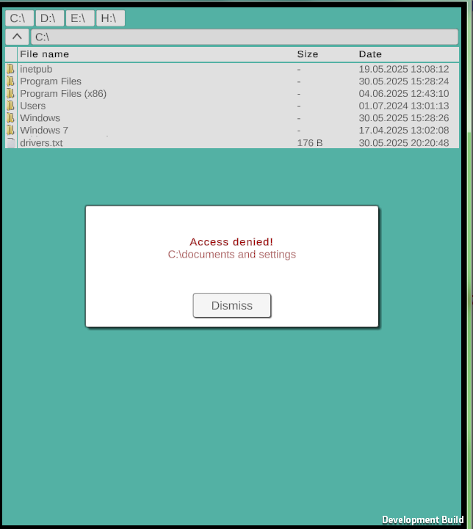Sort by File name column header
The width and height of the screenshot is (473, 529).
pyautogui.click(x=44, y=54)
